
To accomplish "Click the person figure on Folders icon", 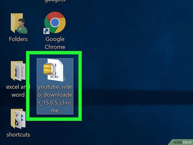I will click(22, 27).
